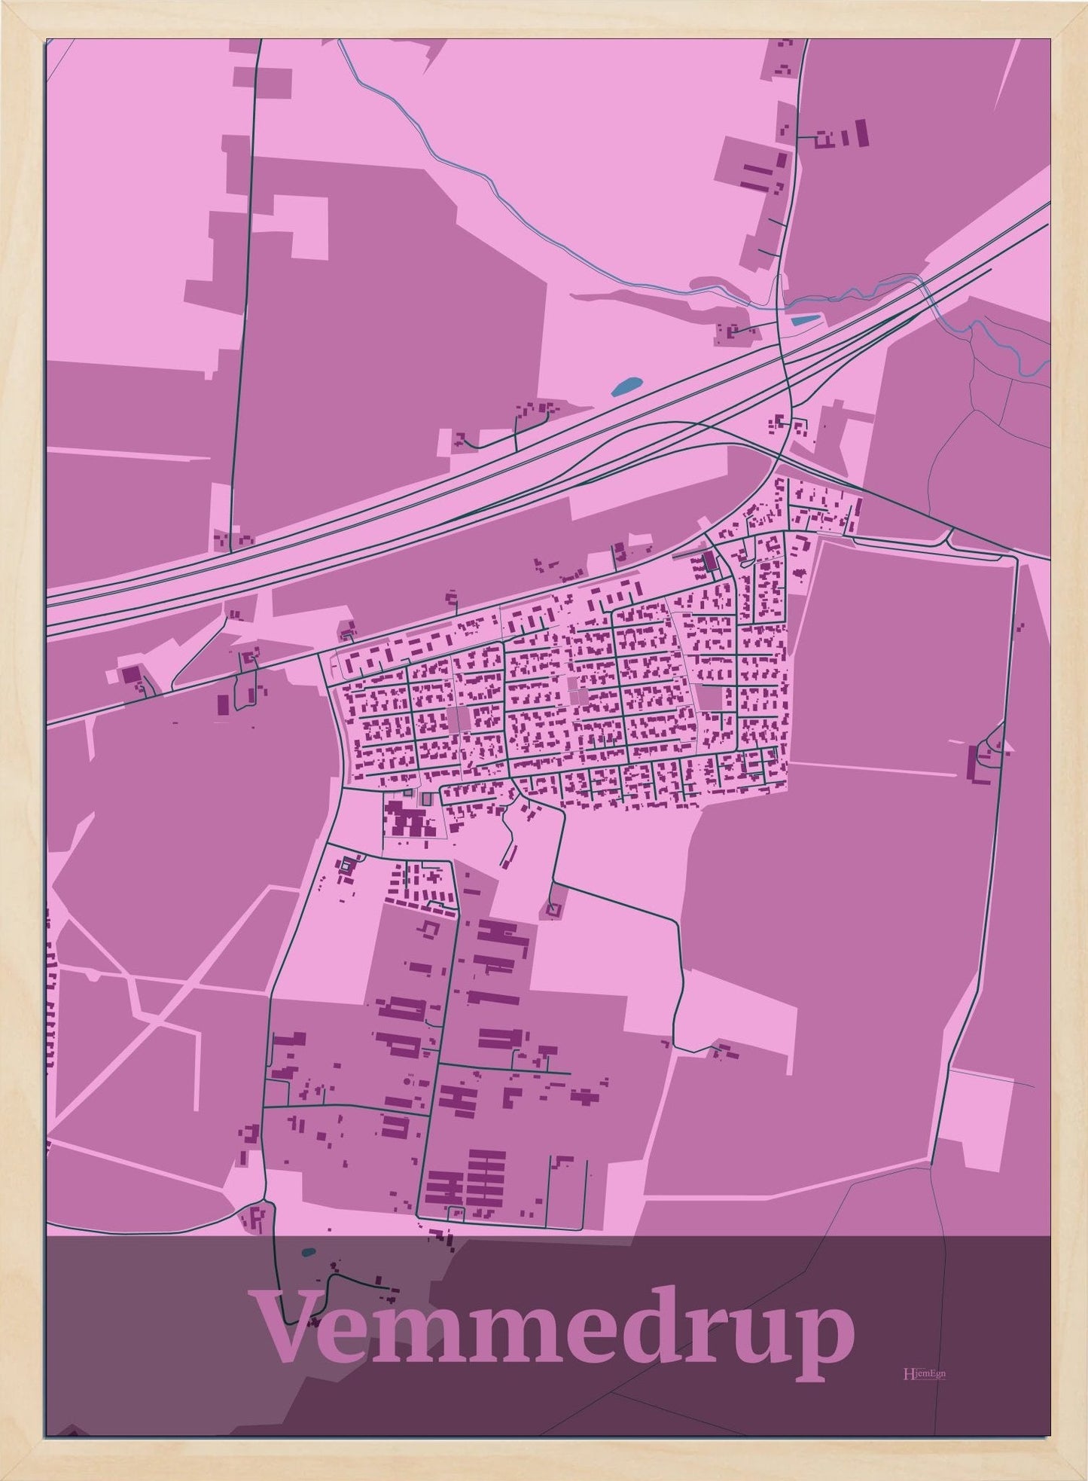Viewport: 1088px width, 1481px height.
Task: Select the grey rectangular plot in the eastern housing grid
Action: click(x=710, y=696)
